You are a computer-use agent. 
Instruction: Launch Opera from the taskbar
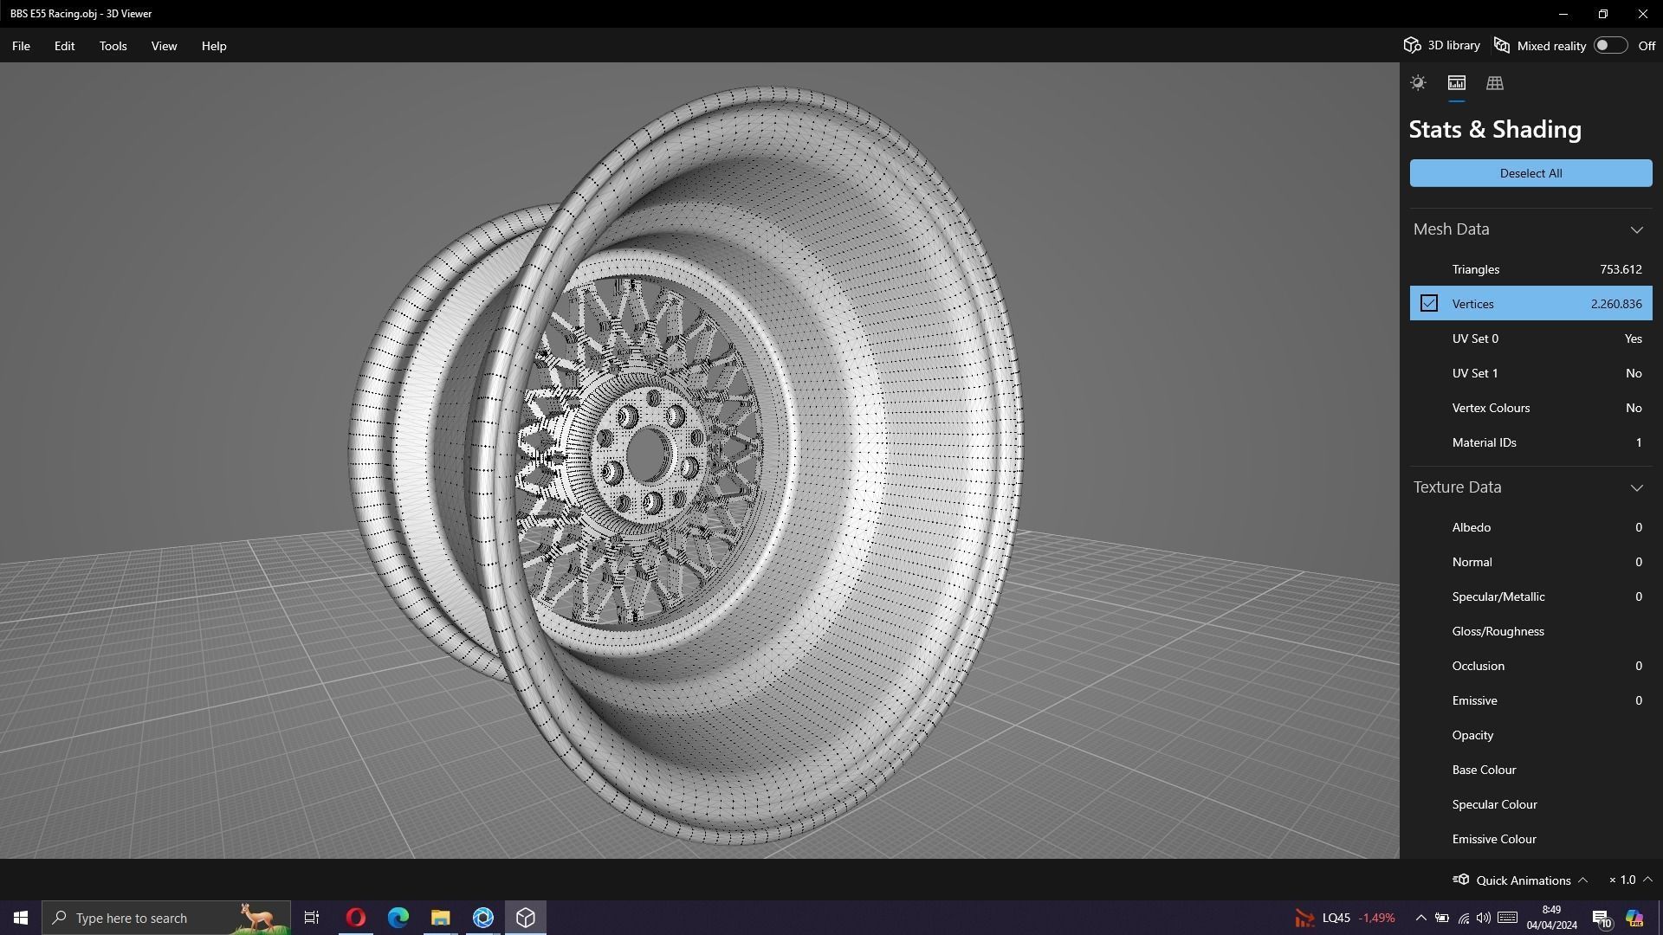click(x=355, y=918)
